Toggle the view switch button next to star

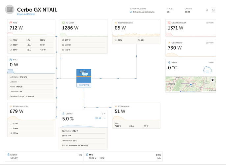tap(213, 10)
